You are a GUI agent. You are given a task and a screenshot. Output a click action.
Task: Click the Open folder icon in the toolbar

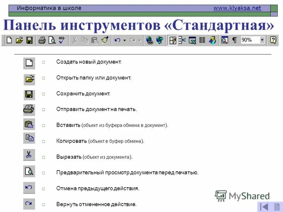point(19,40)
